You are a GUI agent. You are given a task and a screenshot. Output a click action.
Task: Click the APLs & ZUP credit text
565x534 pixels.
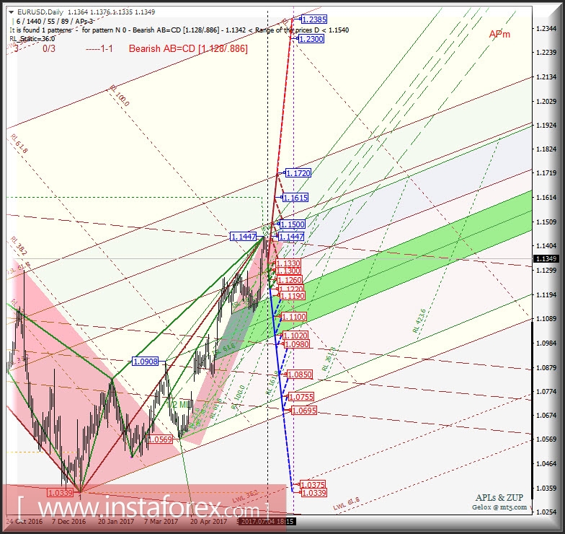tap(499, 498)
